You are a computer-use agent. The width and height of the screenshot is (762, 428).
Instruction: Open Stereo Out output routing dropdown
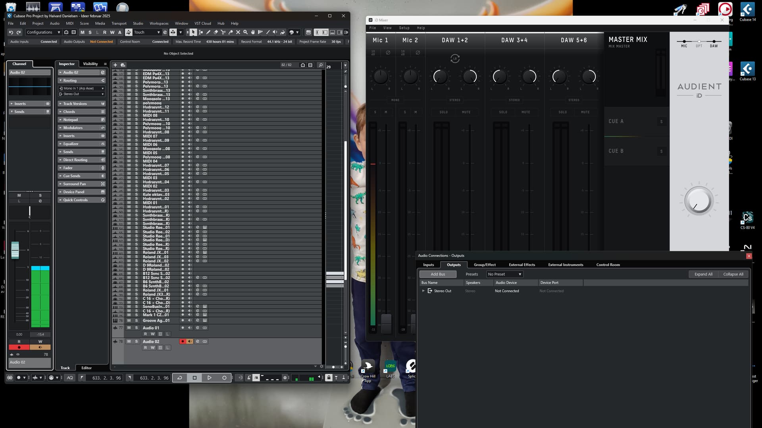(x=81, y=94)
